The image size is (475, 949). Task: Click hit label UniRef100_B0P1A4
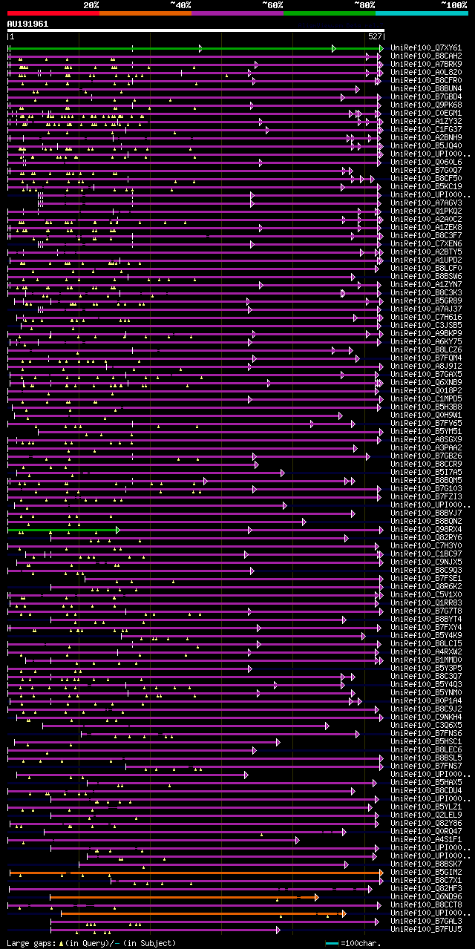(425, 701)
